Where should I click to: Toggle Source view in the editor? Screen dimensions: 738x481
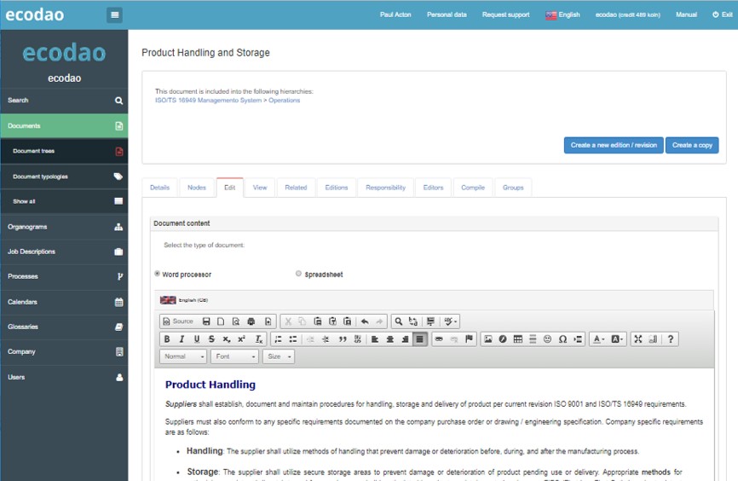[178, 322]
